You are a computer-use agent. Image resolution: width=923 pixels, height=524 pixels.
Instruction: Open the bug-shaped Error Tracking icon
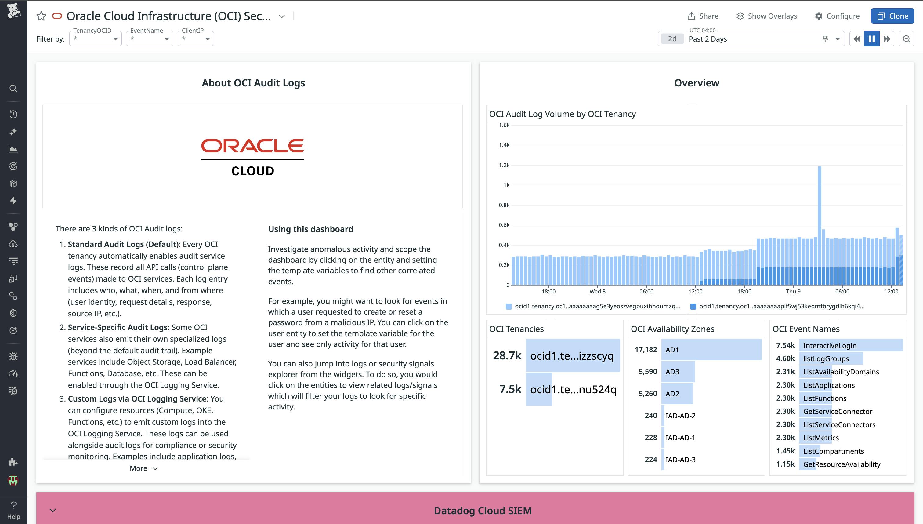pyautogui.click(x=13, y=356)
